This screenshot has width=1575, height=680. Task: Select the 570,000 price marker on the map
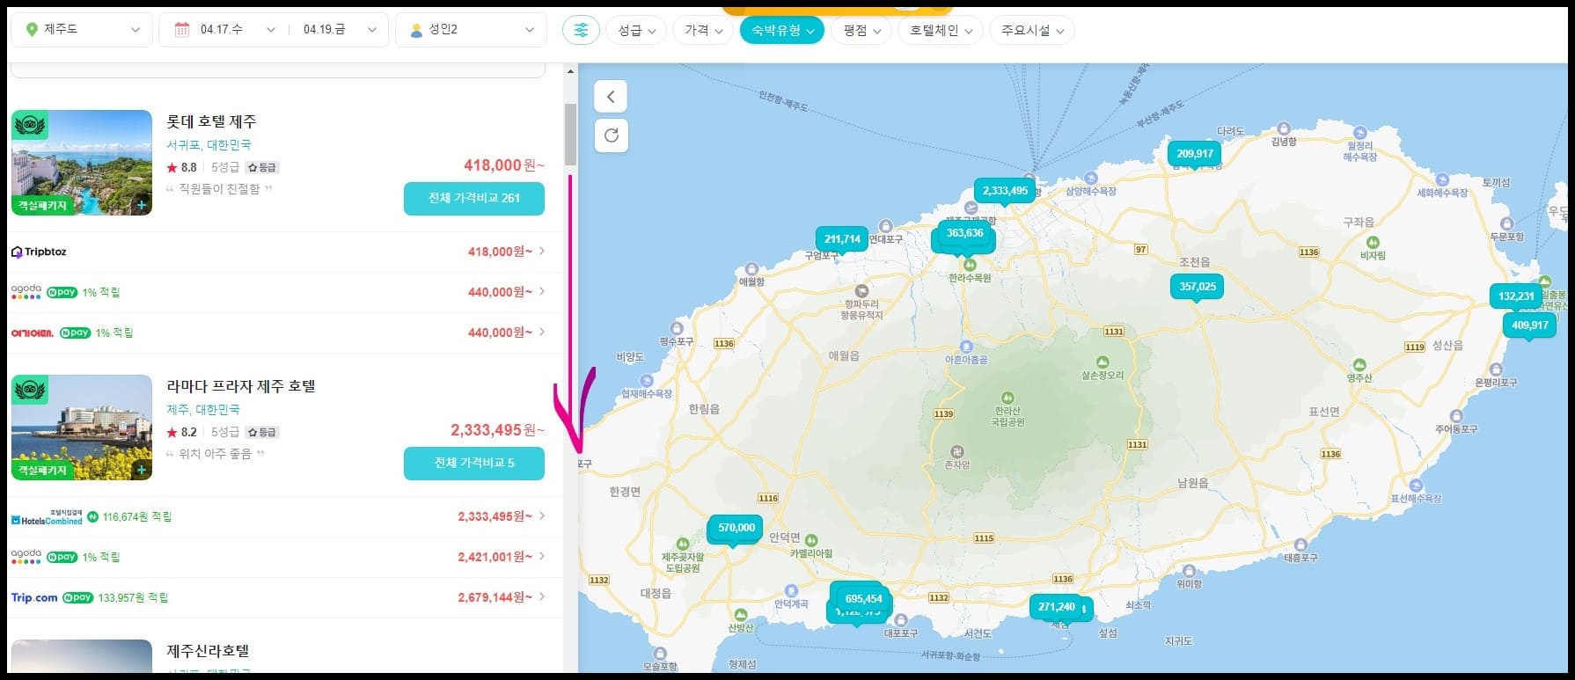pos(736,528)
